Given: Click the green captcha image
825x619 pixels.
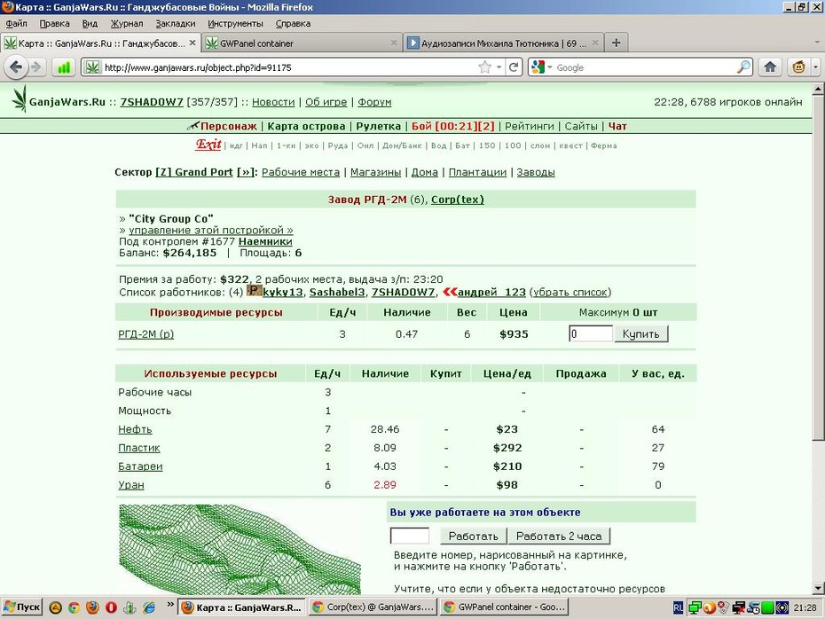Looking at the screenshot, I should point(240,550).
